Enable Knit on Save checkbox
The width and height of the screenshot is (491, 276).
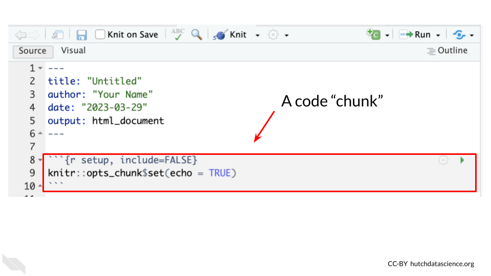pos(100,34)
